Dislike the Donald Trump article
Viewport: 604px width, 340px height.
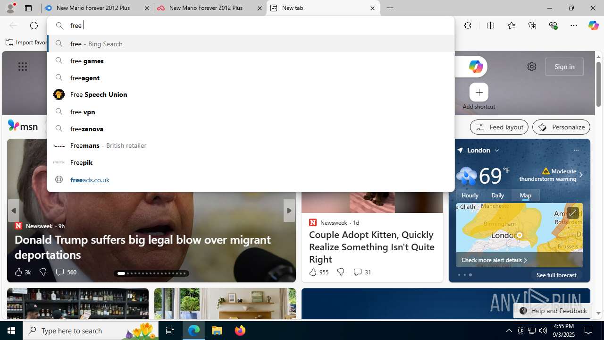point(42,272)
